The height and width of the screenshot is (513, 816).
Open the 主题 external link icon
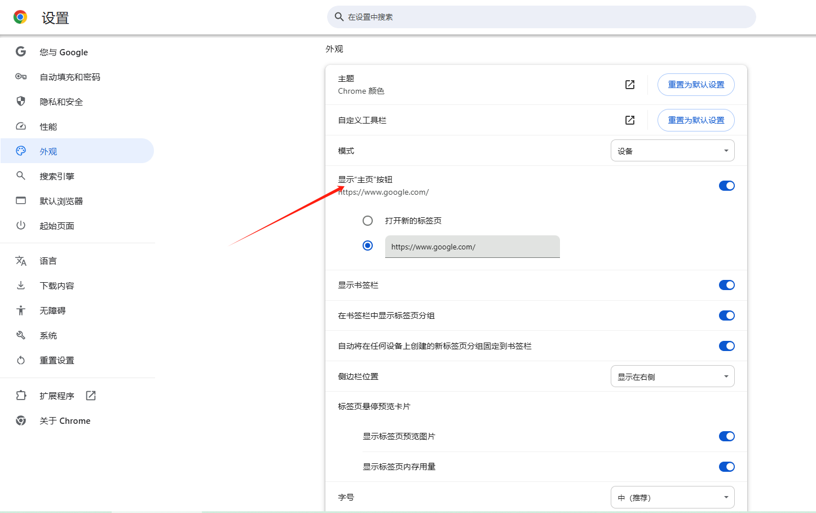click(x=630, y=85)
